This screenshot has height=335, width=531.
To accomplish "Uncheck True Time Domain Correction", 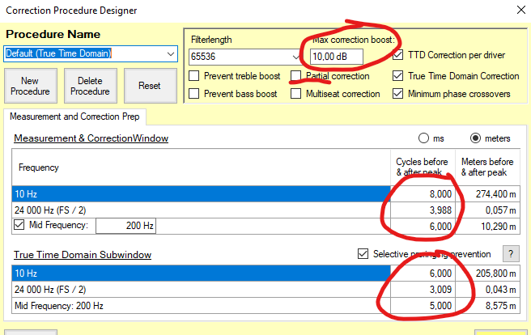I will click(398, 76).
